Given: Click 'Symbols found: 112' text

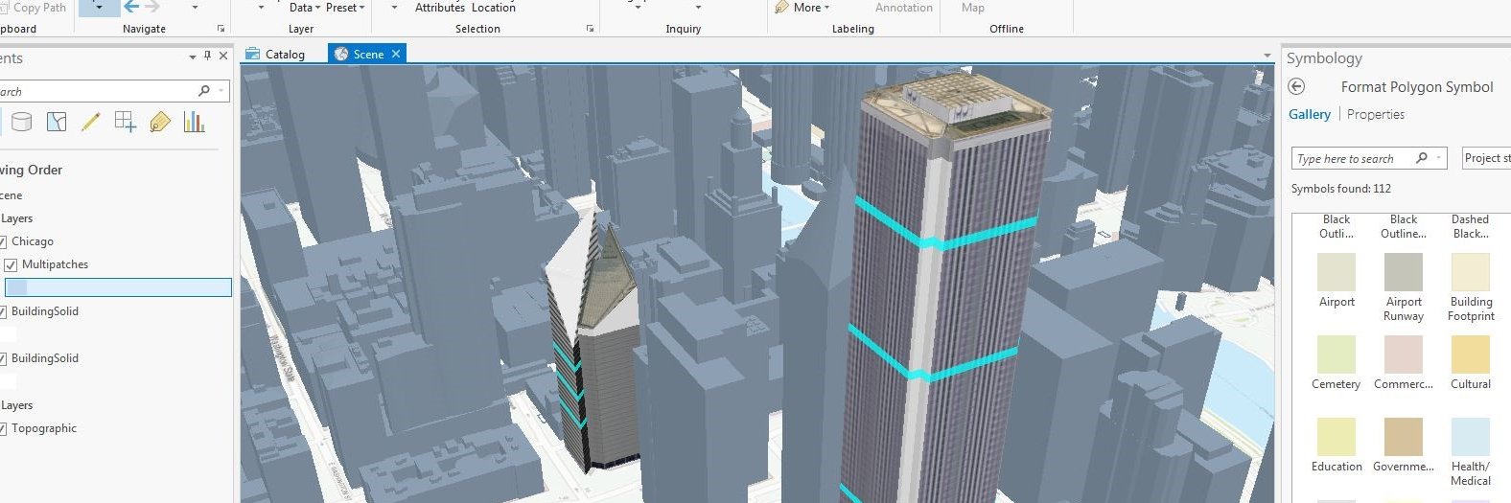Looking at the screenshot, I should [x=1341, y=189].
